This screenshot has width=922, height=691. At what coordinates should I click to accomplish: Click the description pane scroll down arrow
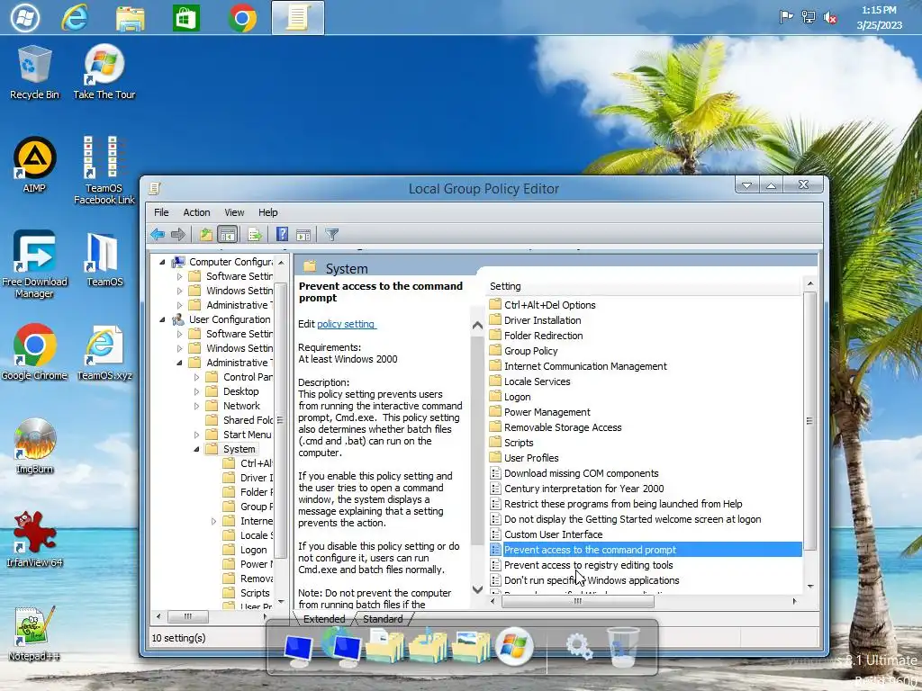click(x=477, y=589)
